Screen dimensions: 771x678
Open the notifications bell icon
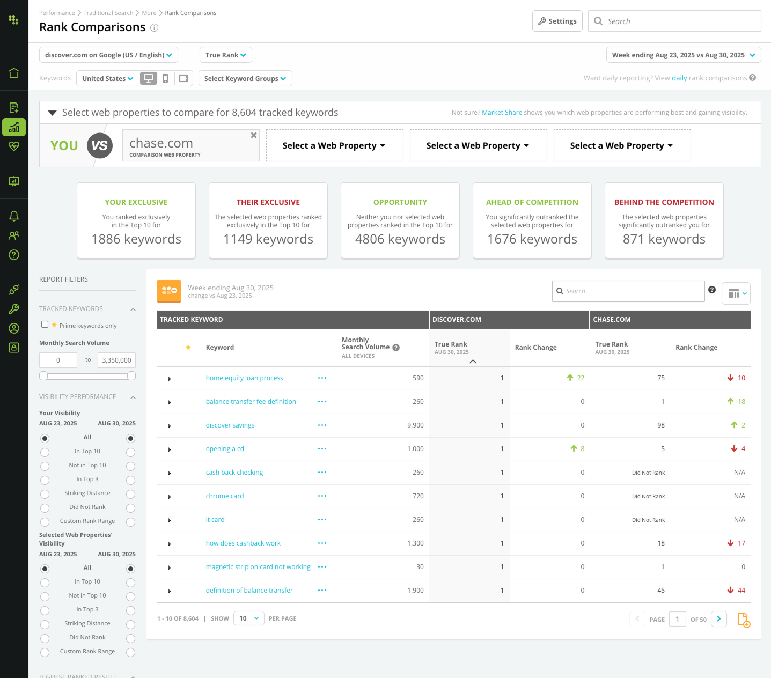tap(14, 216)
